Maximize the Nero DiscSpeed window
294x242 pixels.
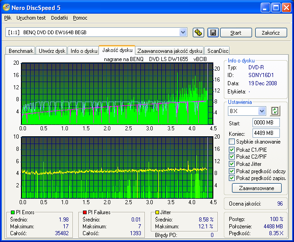(276, 8)
